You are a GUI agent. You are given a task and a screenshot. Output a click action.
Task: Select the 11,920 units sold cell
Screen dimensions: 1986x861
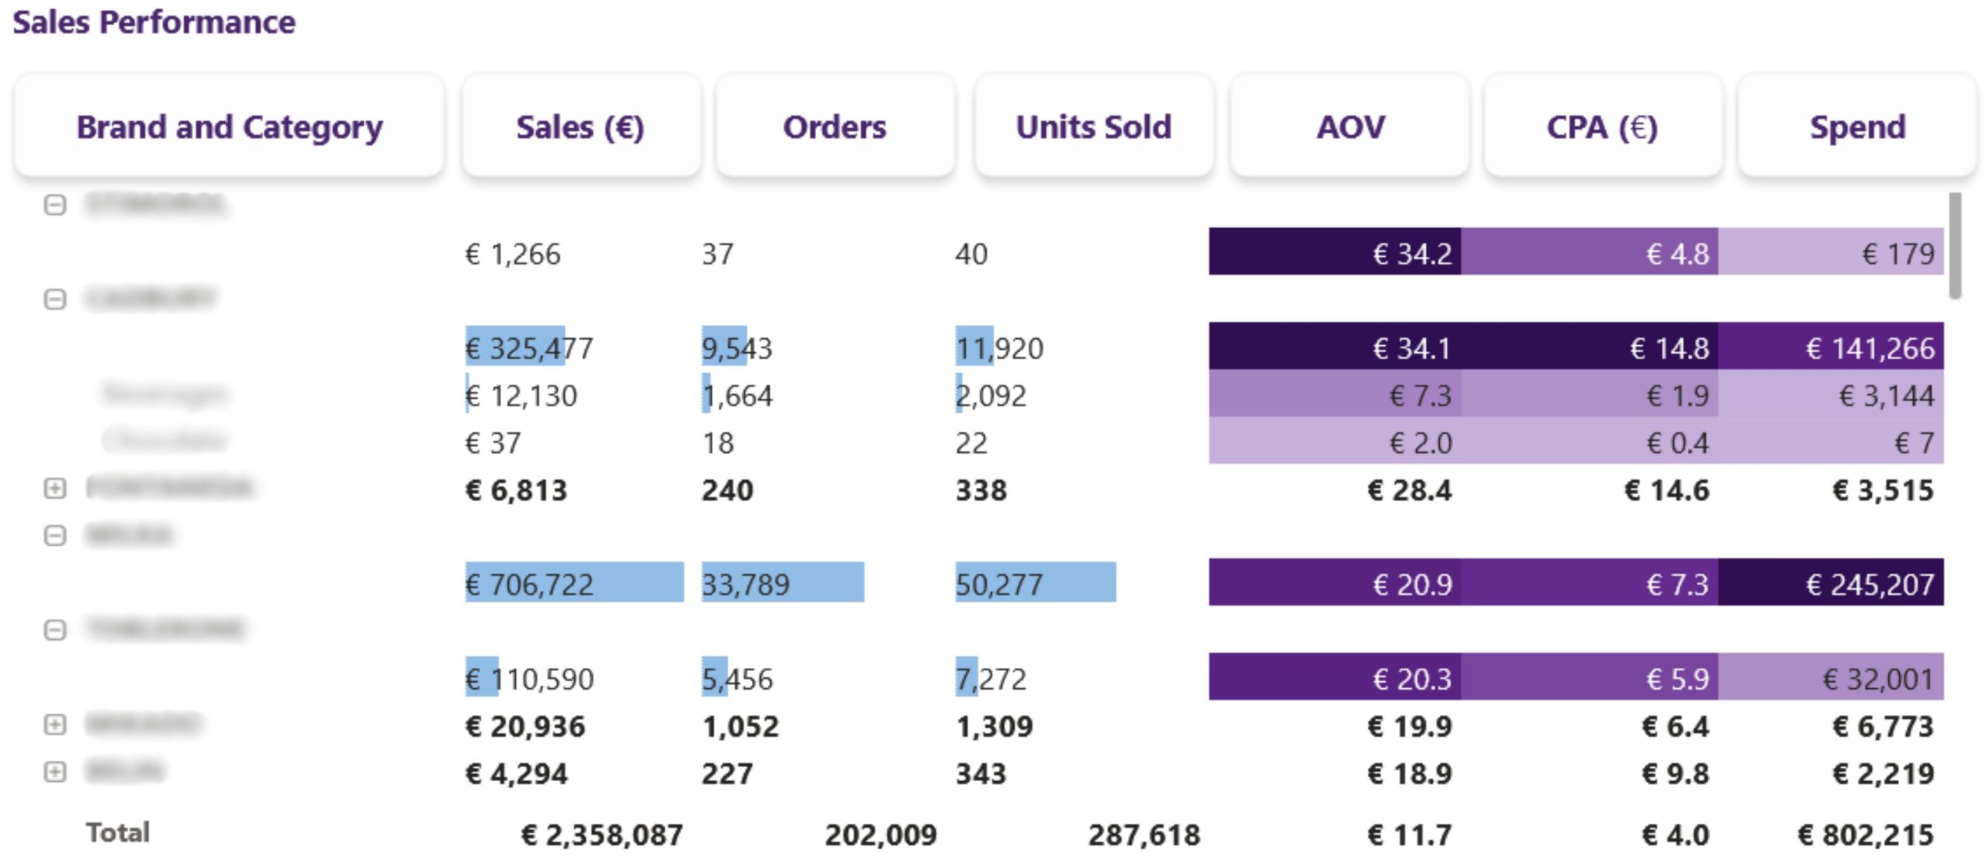(x=999, y=348)
